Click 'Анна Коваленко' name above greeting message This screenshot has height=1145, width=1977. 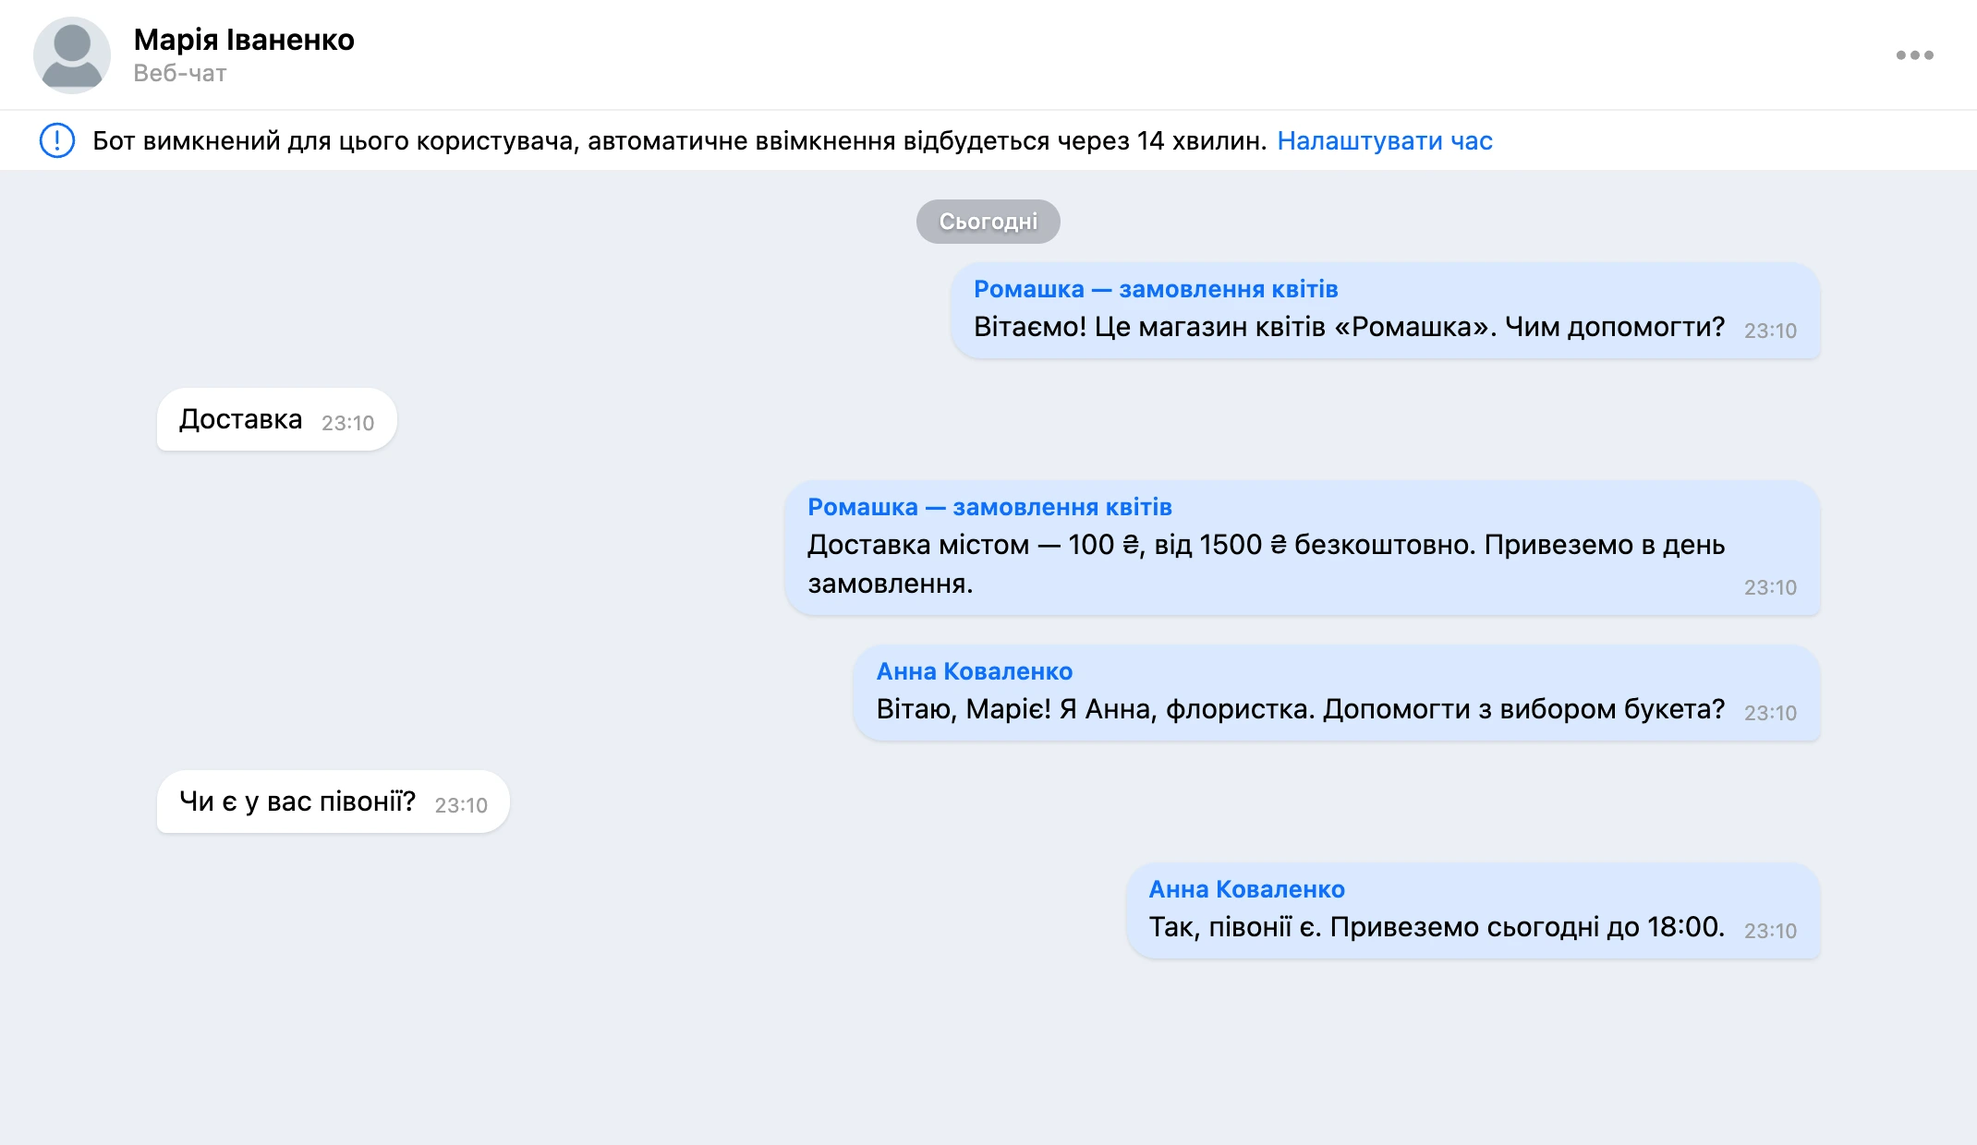click(x=975, y=671)
